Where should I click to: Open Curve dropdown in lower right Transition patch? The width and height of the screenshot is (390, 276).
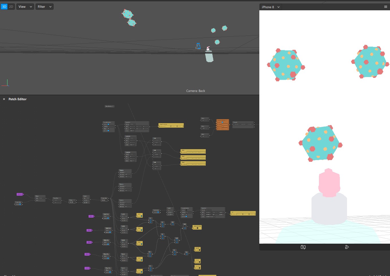210,217
